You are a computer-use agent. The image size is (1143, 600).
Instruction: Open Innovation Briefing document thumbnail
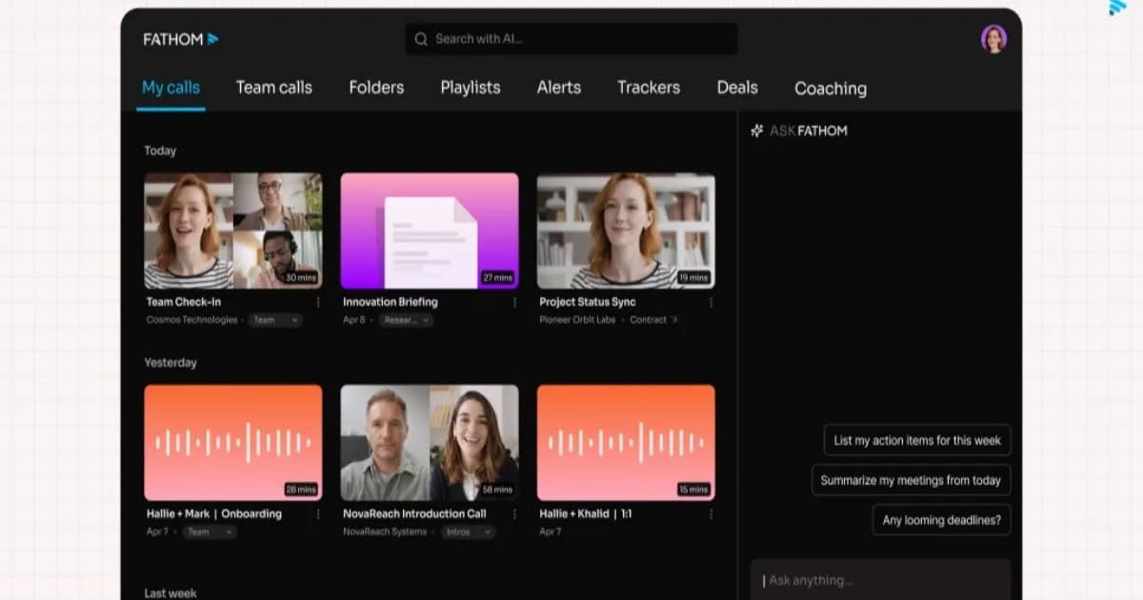(430, 230)
